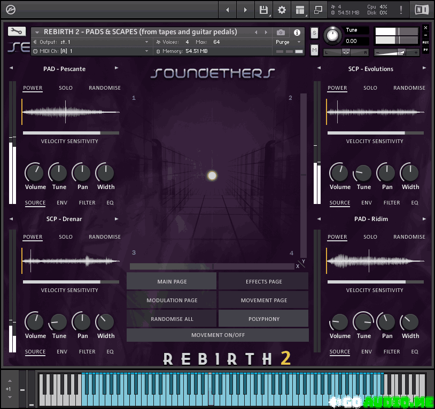This screenshot has width=435, height=409.
Task: Open the FILTER tab for PAD - Pescante
Action: pos(87,203)
